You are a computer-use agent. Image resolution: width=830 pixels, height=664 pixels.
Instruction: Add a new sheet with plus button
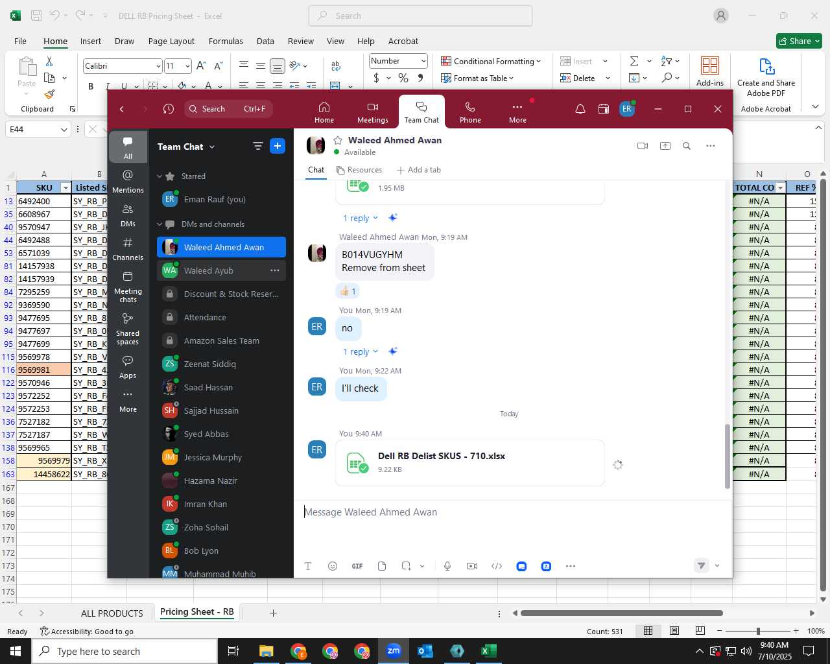(x=273, y=613)
